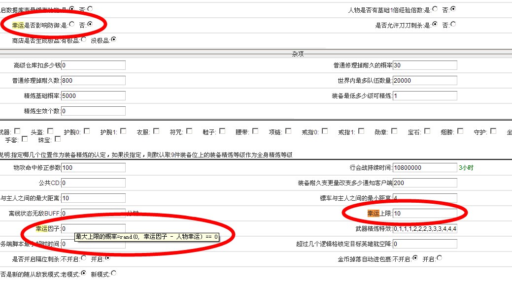This screenshot has width=512, height=281.
Task: Click the 世界内最多队伍数量 field showing 20000
Action: tap(425, 81)
